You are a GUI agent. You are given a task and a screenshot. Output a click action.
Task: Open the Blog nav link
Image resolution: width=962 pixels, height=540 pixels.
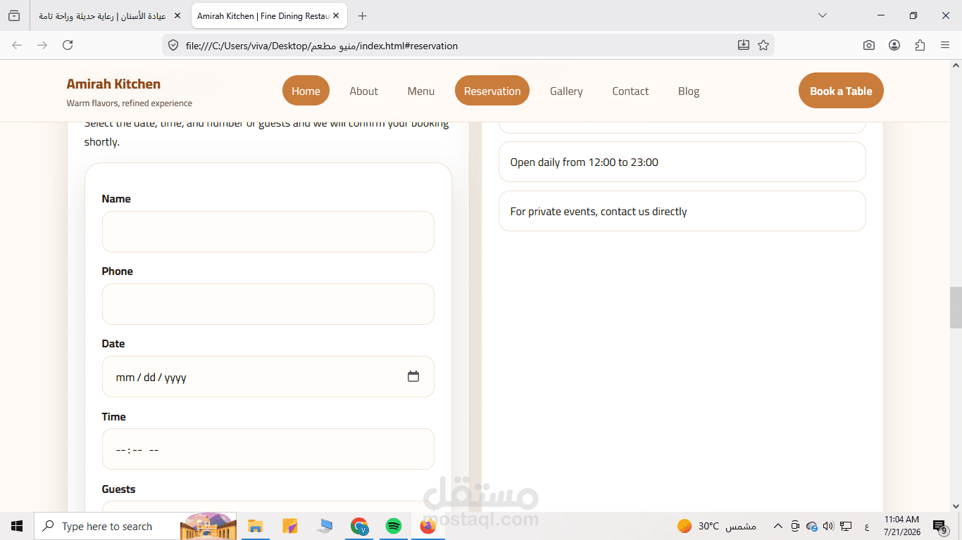coord(689,91)
